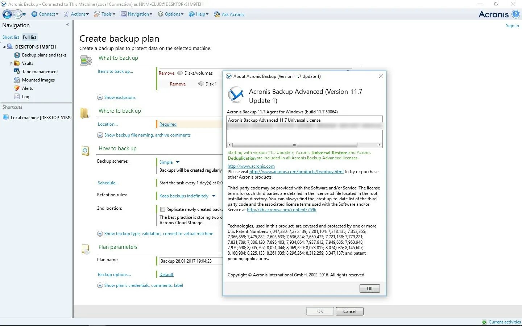Switch to Short list tab
This screenshot has height=326, width=522.
(x=11, y=37)
